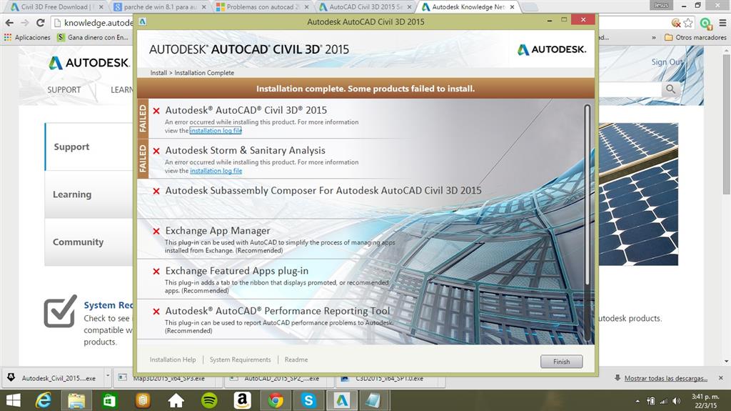Open File Explorer in the taskbar
Screen dimensions: 731x411
pyautogui.click(x=76, y=401)
